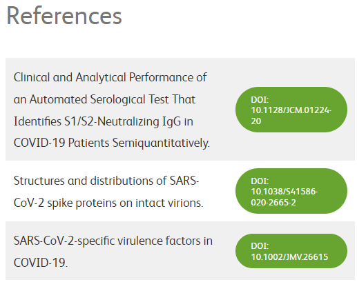Select the SARS-CoV-2-specific virulence factors reference

pos(113,252)
